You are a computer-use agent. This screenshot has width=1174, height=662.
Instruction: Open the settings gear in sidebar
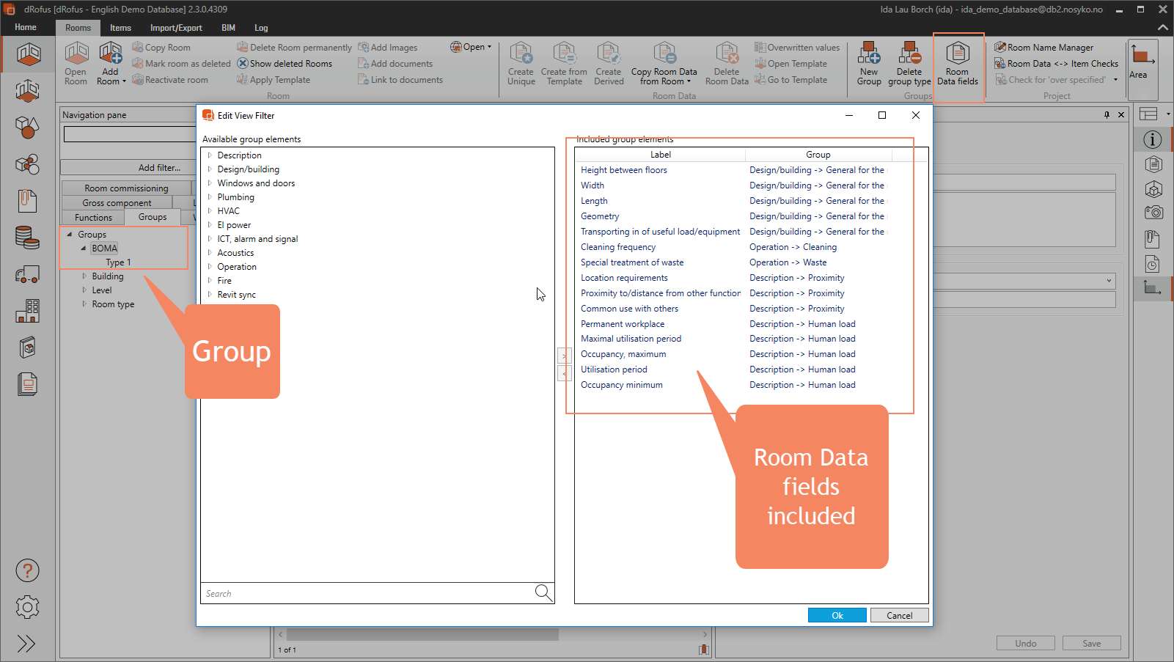[27, 607]
